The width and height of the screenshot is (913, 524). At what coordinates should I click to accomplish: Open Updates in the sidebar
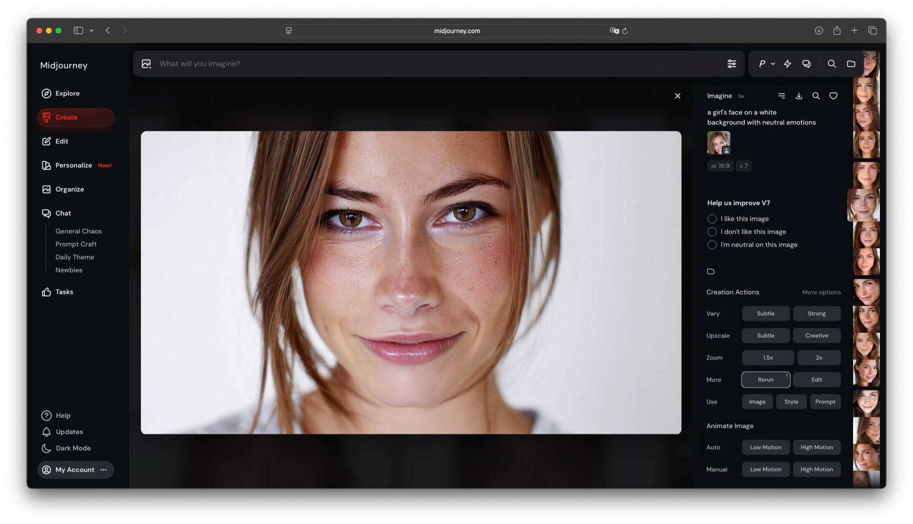(x=62, y=432)
